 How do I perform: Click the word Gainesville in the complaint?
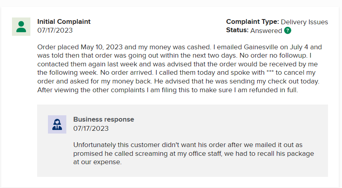261,47
